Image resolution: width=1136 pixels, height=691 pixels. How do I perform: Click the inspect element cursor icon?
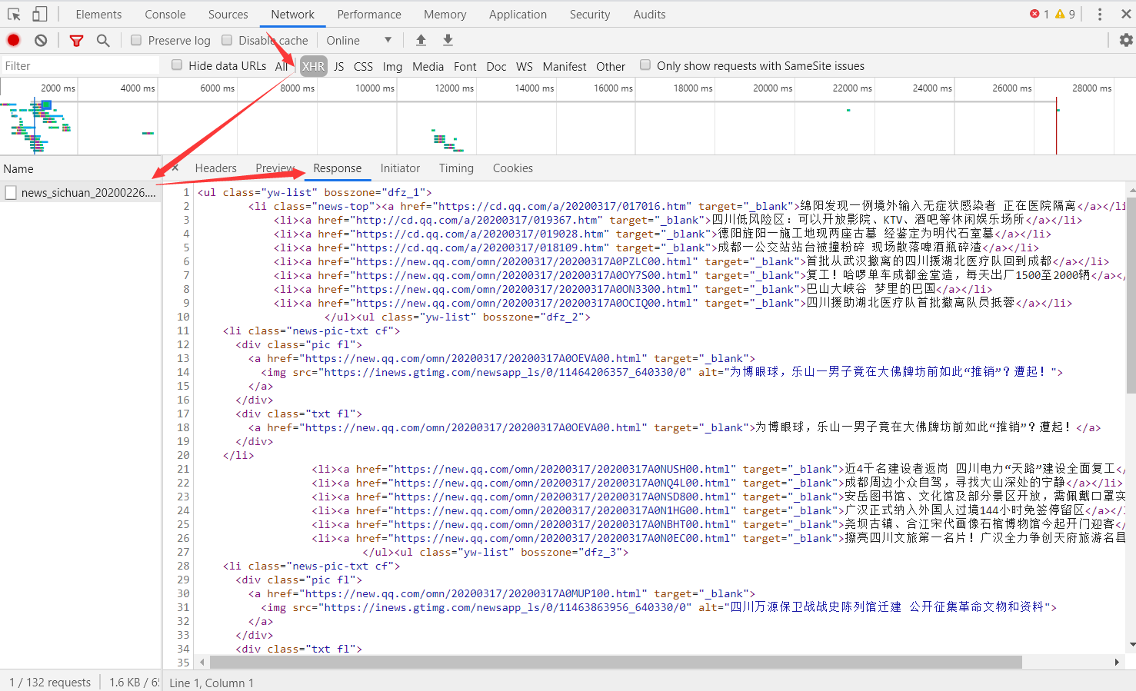[x=14, y=15]
